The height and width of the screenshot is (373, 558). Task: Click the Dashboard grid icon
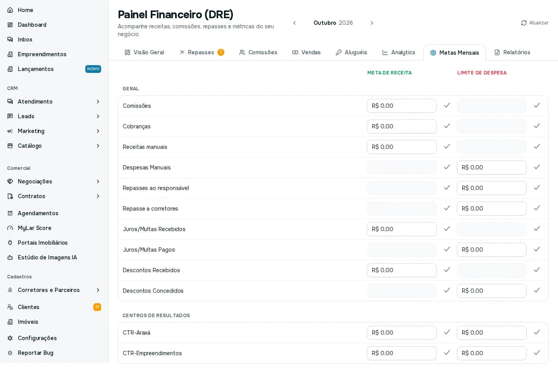[x=10, y=25]
